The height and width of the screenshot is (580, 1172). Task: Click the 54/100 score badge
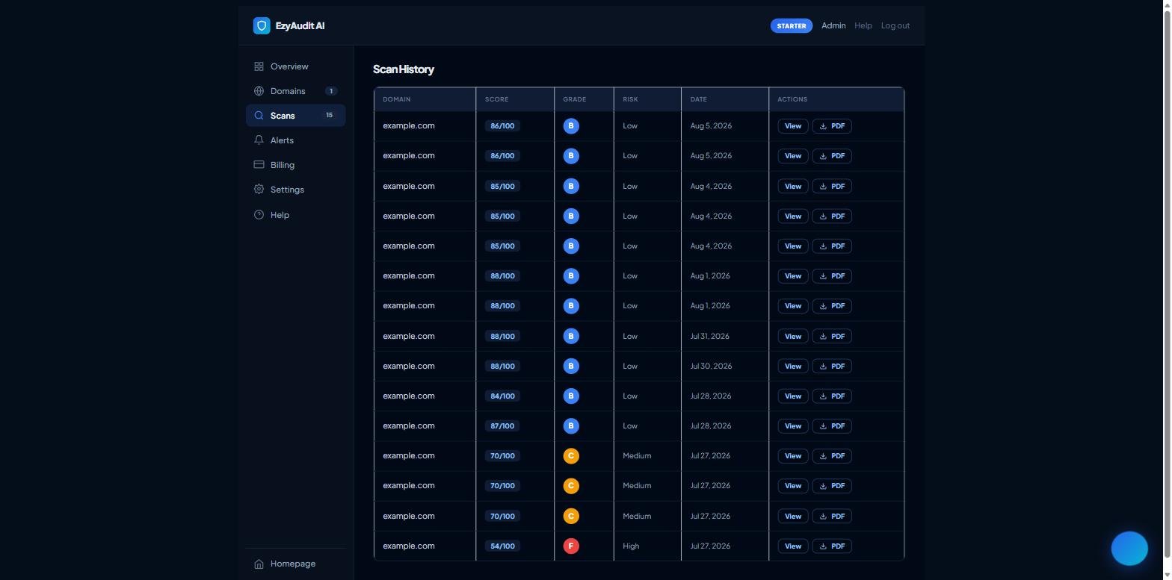[502, 546]
